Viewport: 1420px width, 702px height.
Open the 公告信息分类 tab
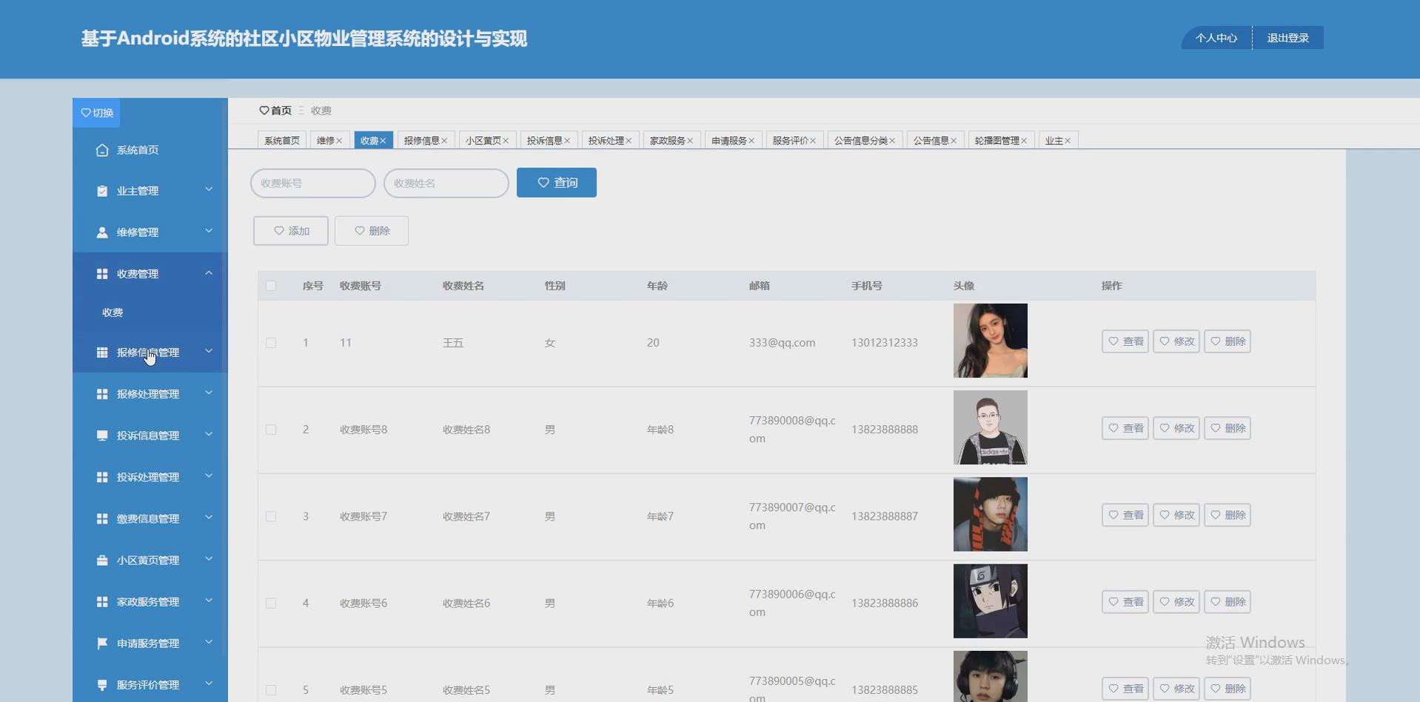(x=861, y=140)
